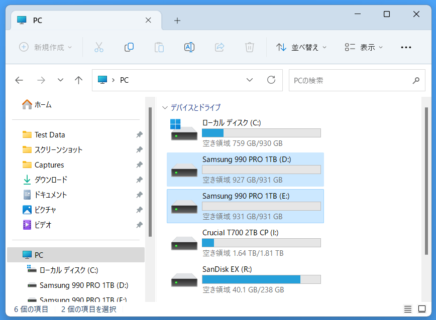Click the Rename icon in toolbar
Viewport: 436px width, 320px height.
point(189,47)
